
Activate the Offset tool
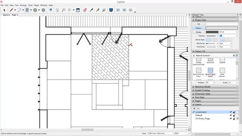50,10
